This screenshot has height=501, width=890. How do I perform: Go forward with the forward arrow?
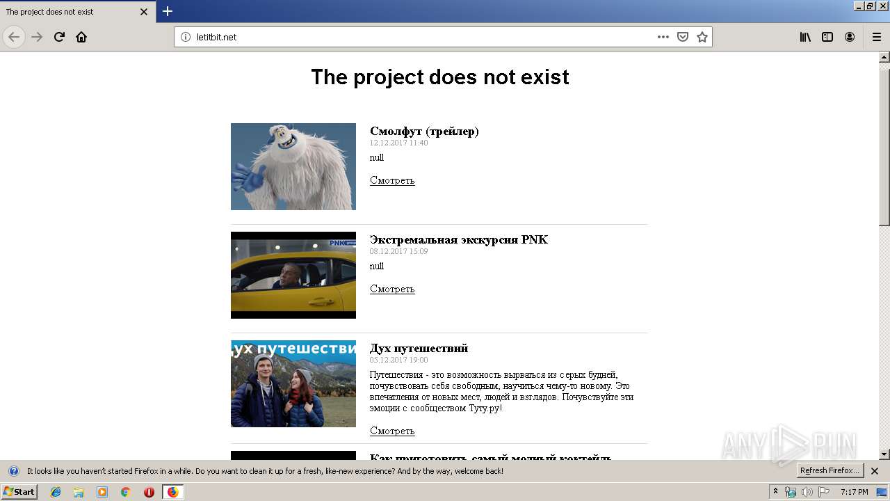tap(37, 37)
